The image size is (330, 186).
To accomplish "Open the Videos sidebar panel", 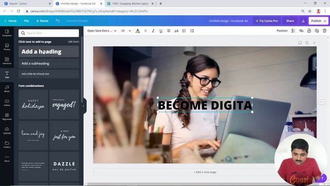I will pos(7,102).
